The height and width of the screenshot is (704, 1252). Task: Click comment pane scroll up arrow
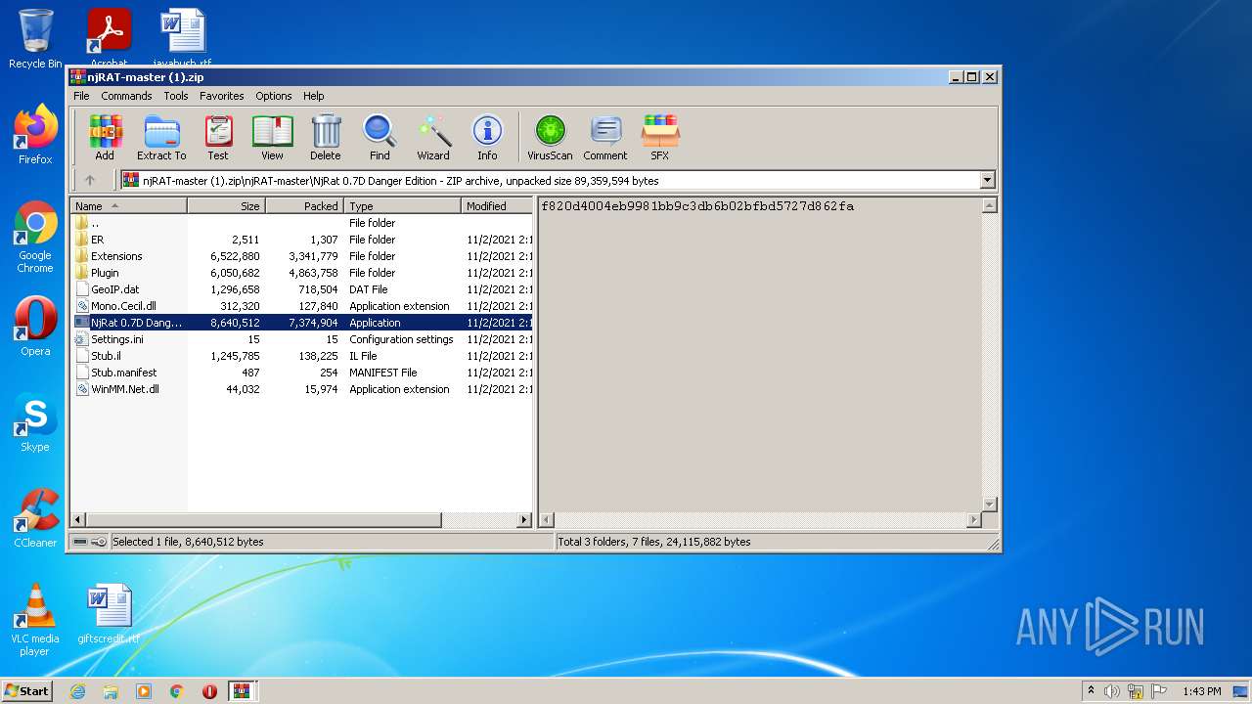click(x=989, y=206)
